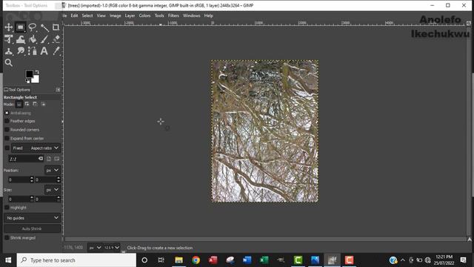The width and height of the screenshot is (474, 267).
Task: Select the Warp Transform tool
Action: click(20, 39)
